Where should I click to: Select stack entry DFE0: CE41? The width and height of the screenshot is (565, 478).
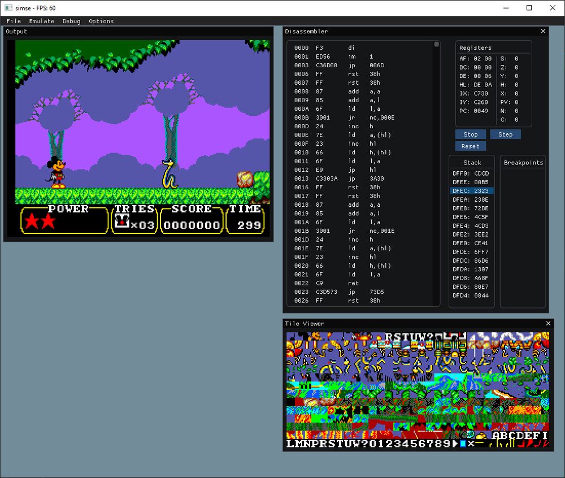[471, 243]
